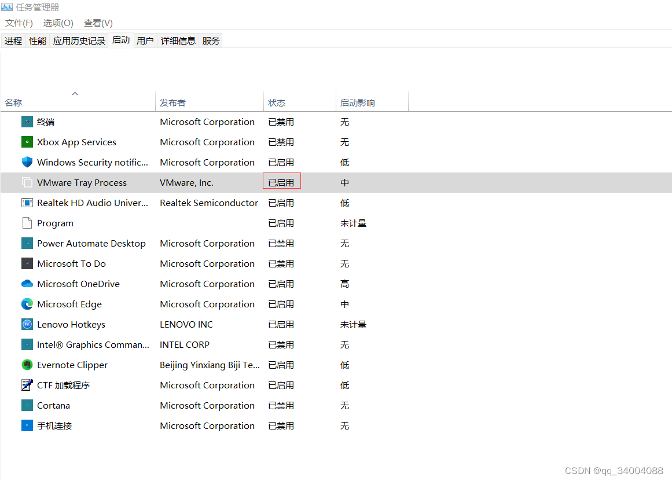
Task: Click the Lenovo Hotkeys icon
Action: pyautogui.click(x=27, y=324)
